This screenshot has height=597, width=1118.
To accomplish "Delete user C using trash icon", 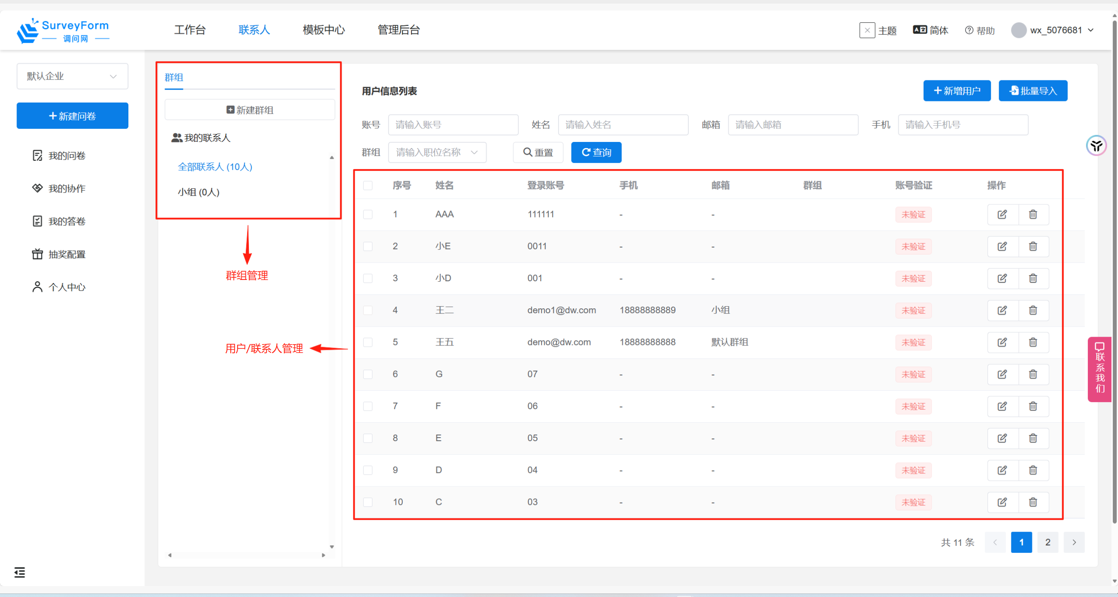I will pyautogui.click(x=1033, y=502).
